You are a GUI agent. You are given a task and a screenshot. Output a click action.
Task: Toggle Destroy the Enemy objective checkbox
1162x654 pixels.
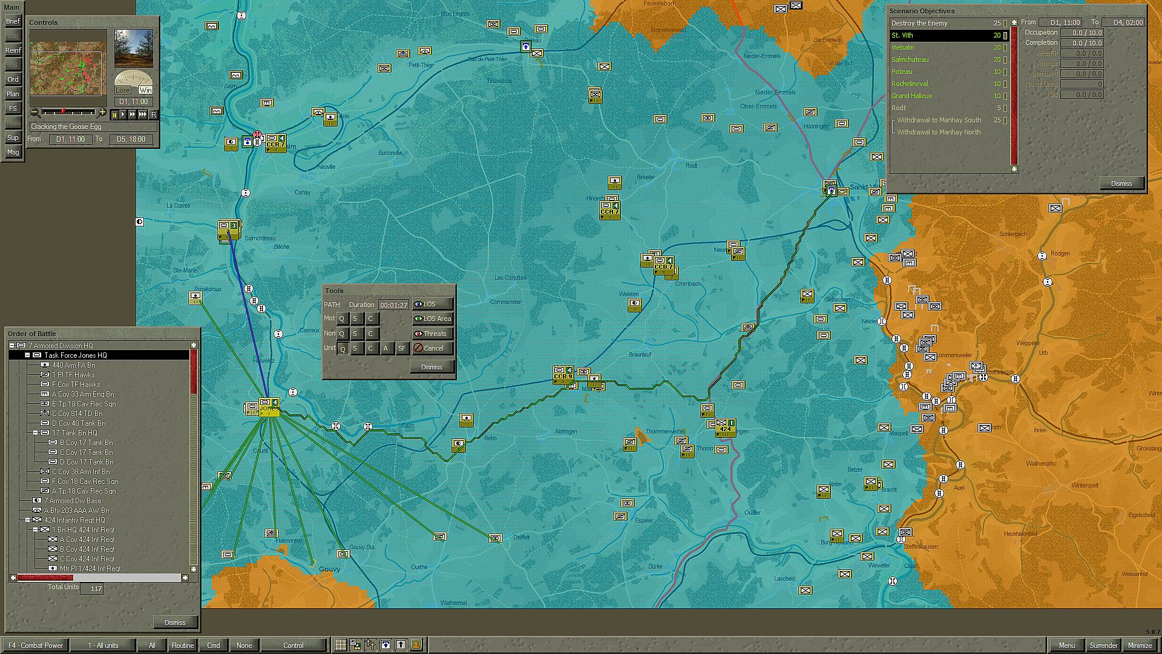1005,24
